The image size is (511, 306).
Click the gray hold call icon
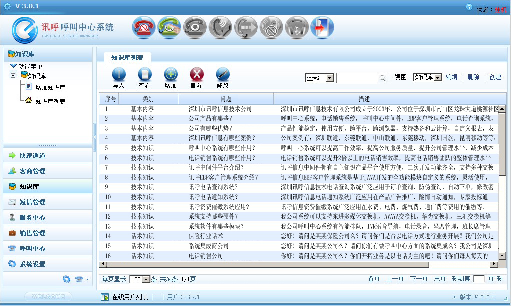(194, 28)
